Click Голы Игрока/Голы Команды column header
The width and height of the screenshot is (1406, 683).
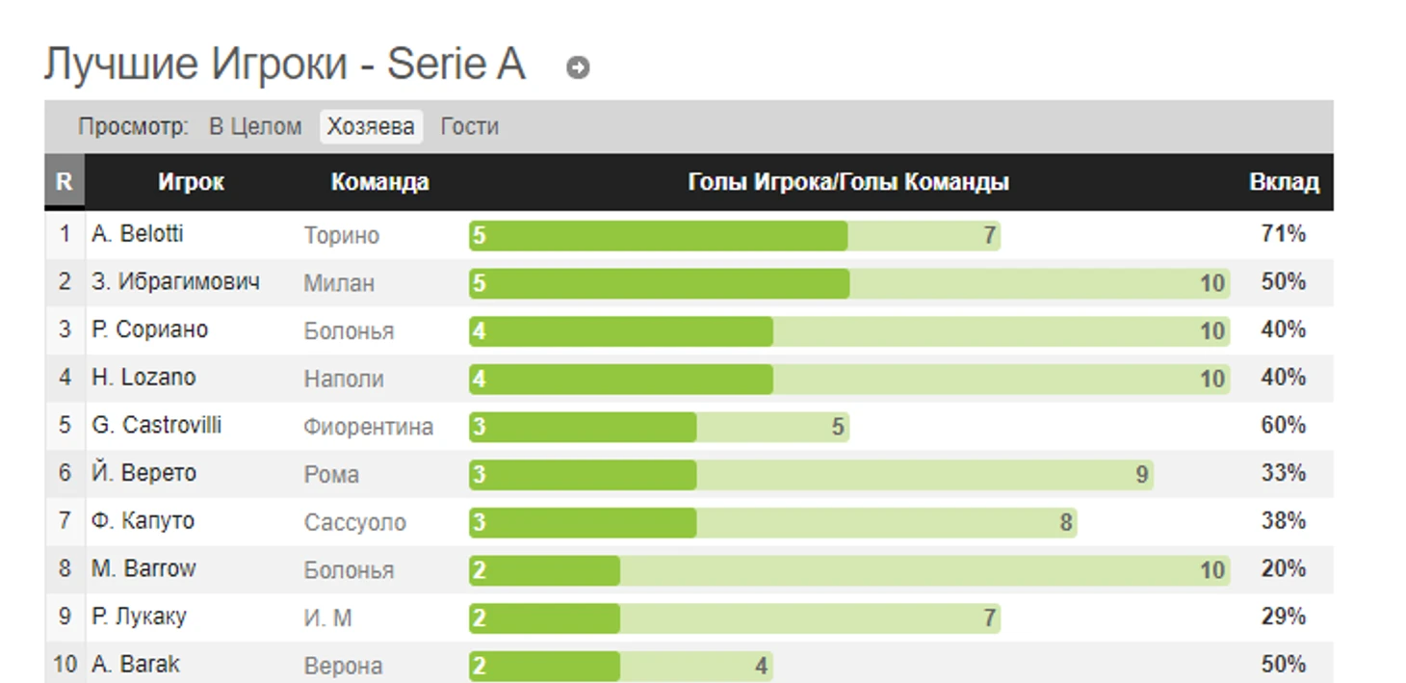click(847, 182)
